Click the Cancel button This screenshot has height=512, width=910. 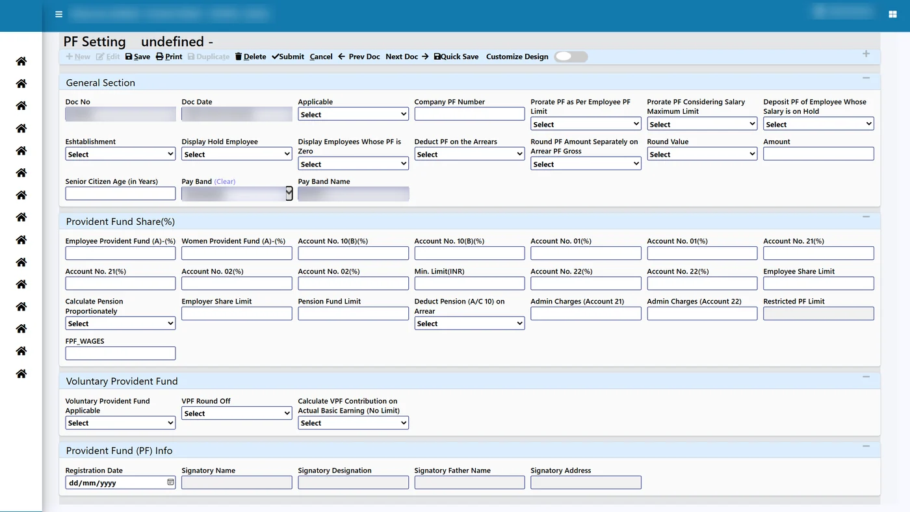click(x=321, y=57)
